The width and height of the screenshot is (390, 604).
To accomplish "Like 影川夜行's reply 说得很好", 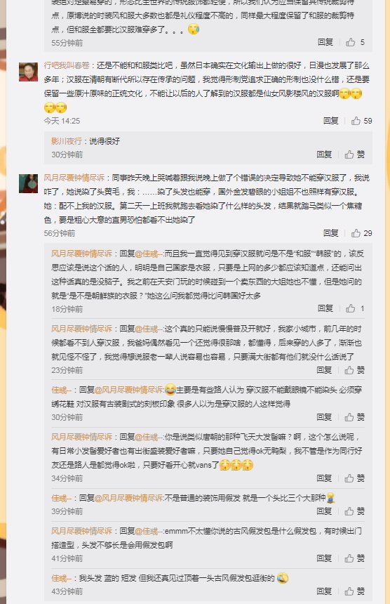I will (355, 155).
